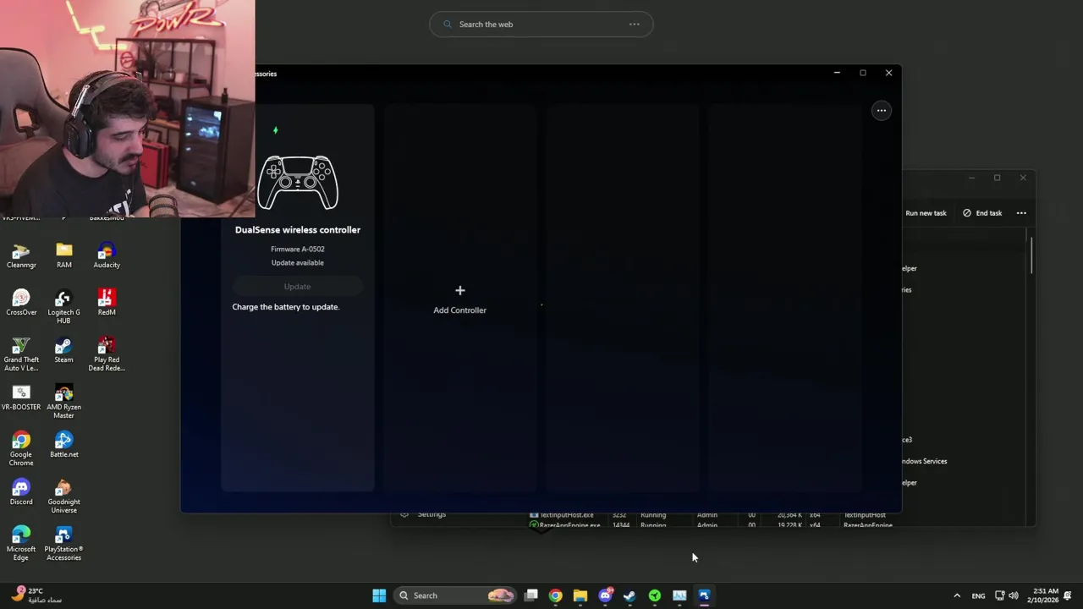Open Discord from the taskbar
The height and width of the screenshot is (609, 1083).
tap(605, 595)
